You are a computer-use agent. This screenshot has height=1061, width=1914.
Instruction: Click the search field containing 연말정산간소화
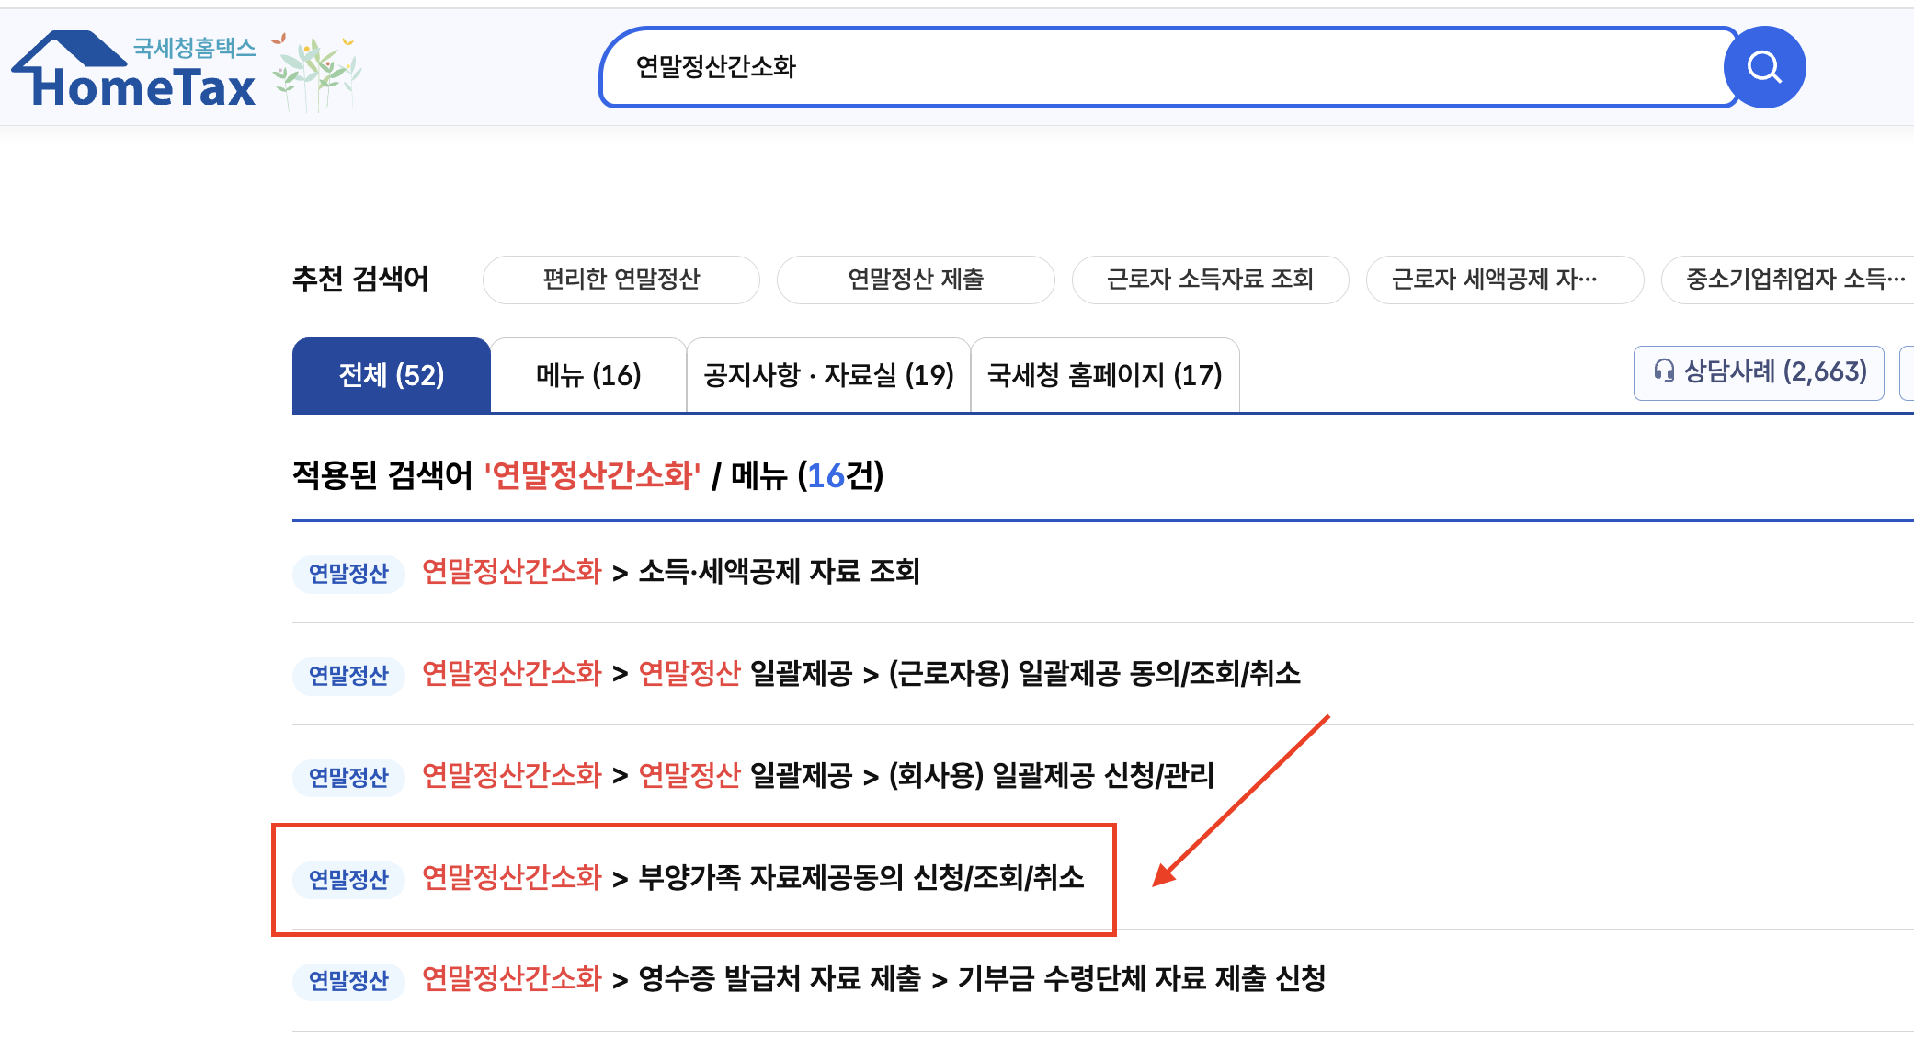(x=1158, y=67)
